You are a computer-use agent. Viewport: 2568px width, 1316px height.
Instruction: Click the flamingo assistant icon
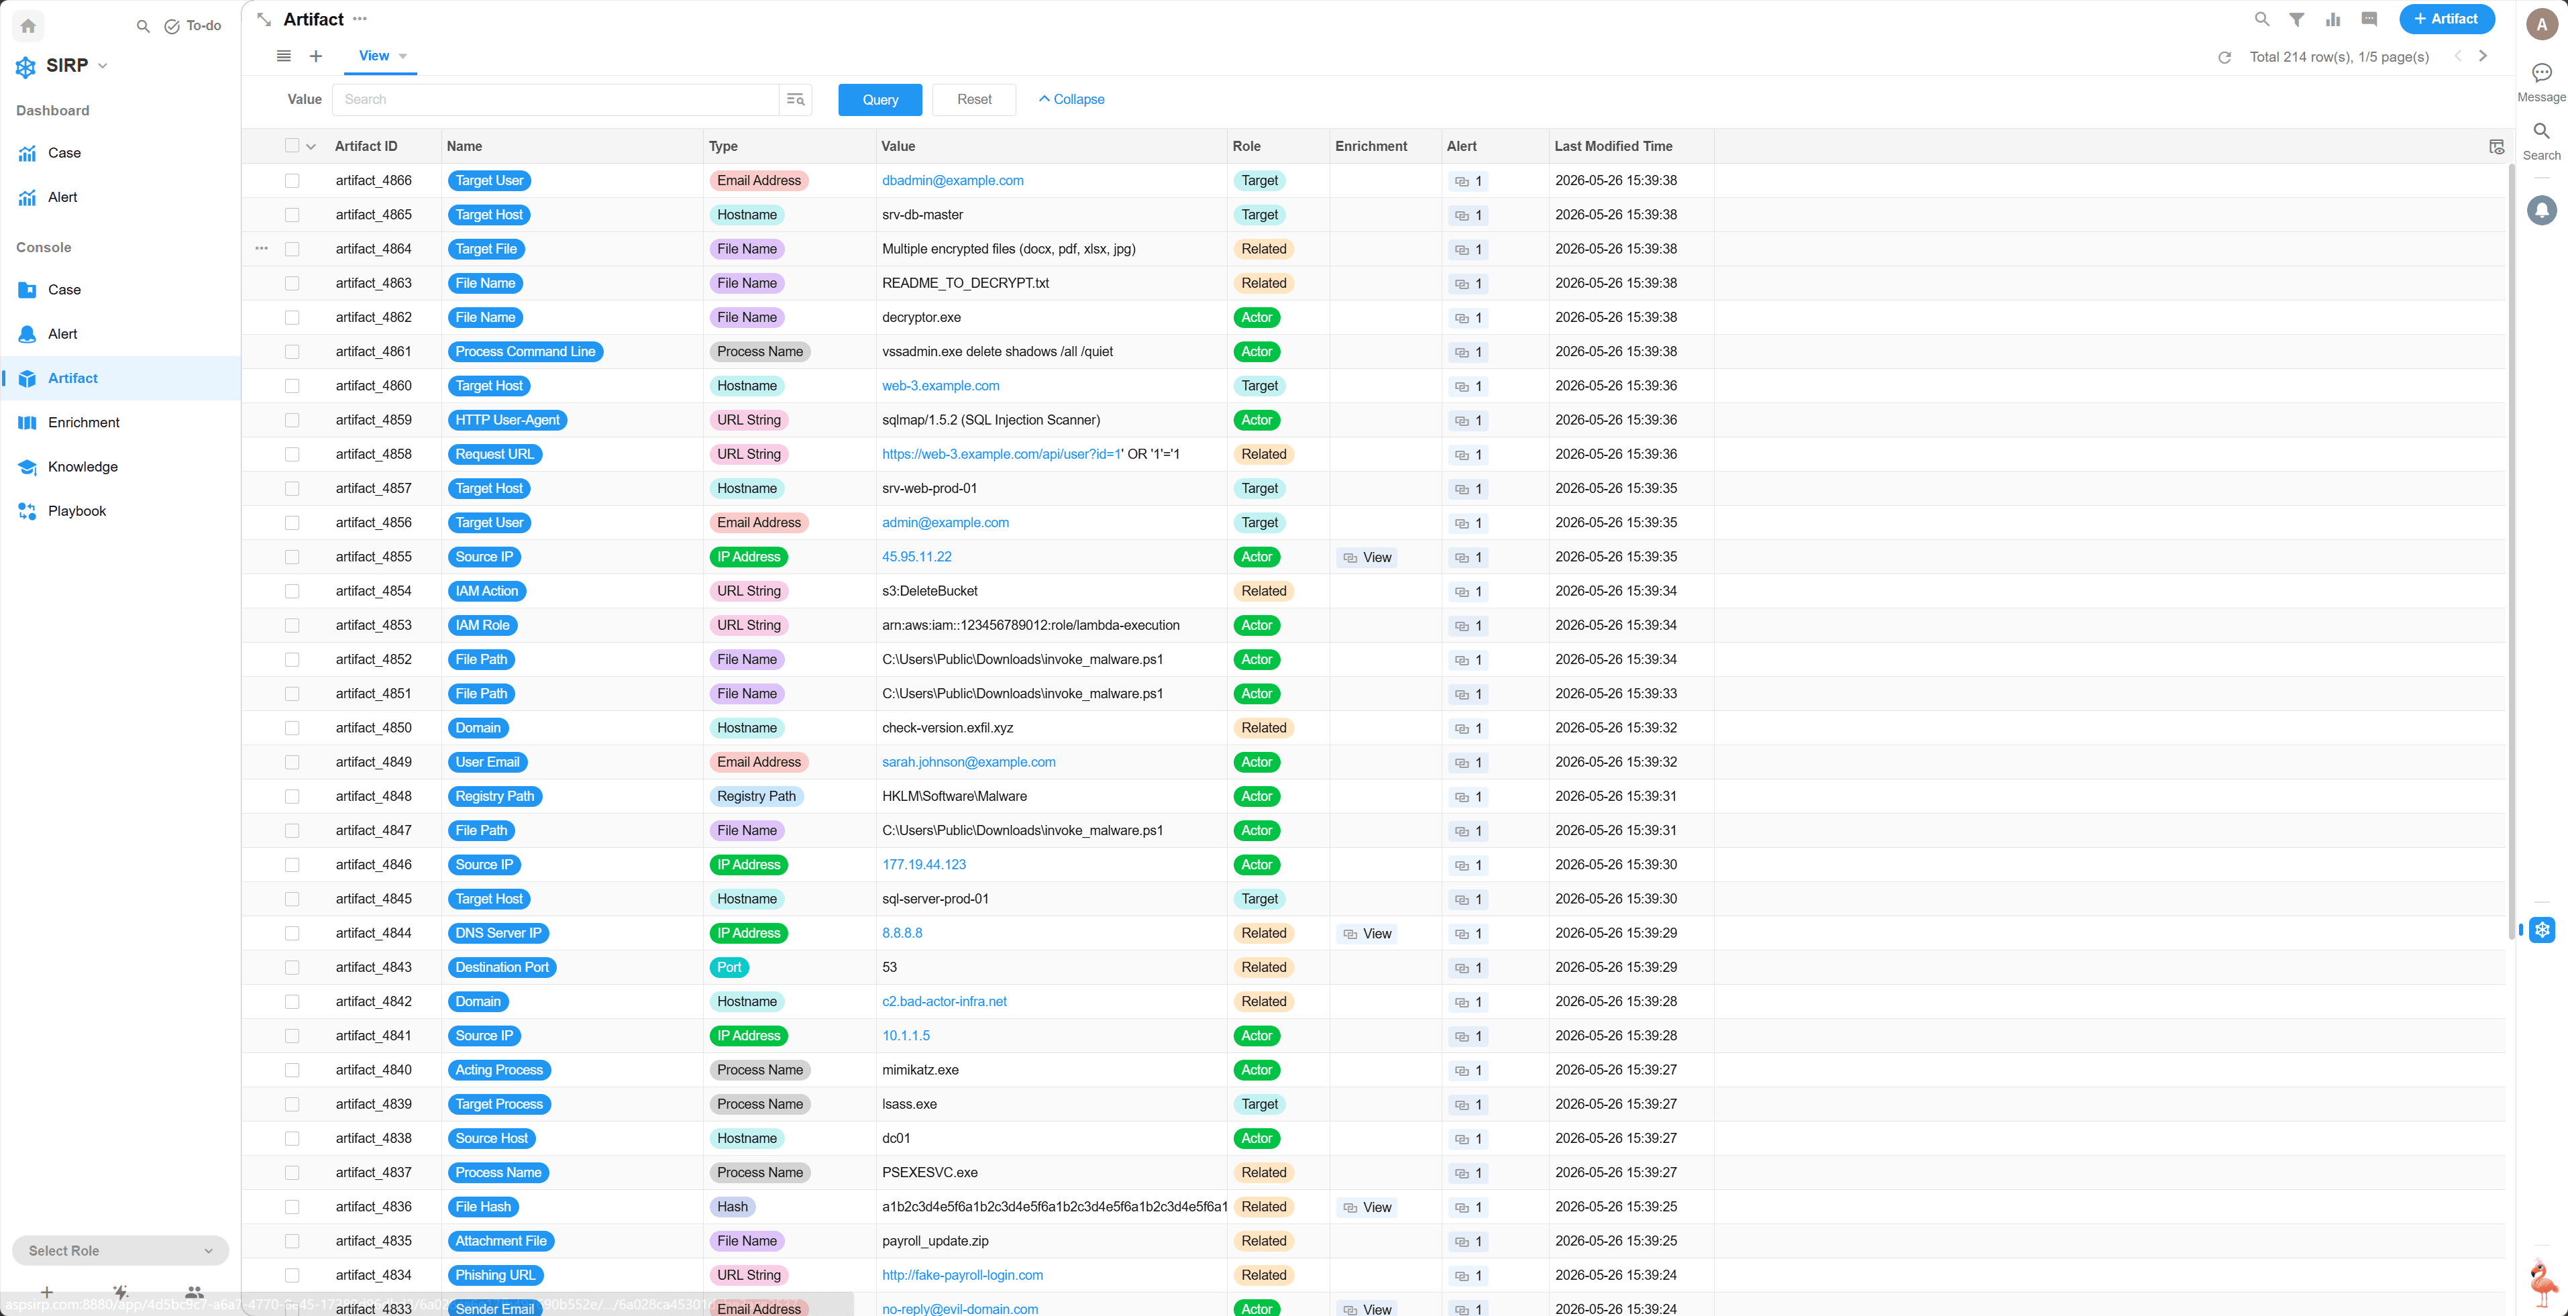(x=2543, y=1283)
